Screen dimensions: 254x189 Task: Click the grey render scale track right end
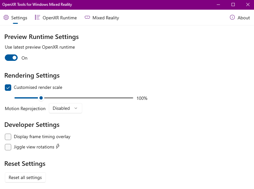[132, 98]
